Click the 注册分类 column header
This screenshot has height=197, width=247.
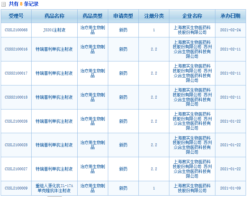pyautogui.click(x=154, y=16)
